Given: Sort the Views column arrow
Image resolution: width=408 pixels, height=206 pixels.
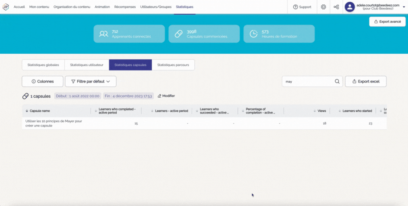Looking at the screenshot, I should tap(315, 111).
